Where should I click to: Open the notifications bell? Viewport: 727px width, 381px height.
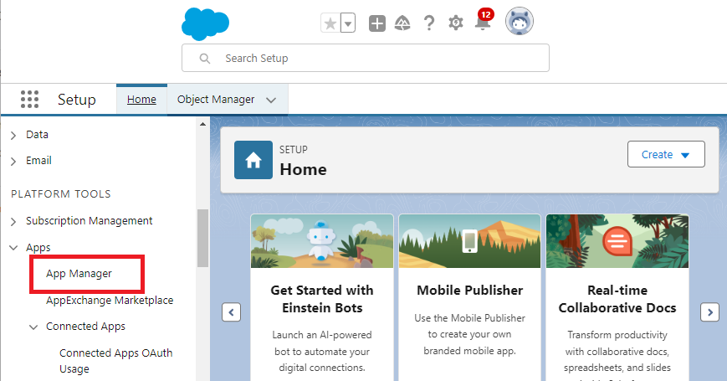coord(483,22)
